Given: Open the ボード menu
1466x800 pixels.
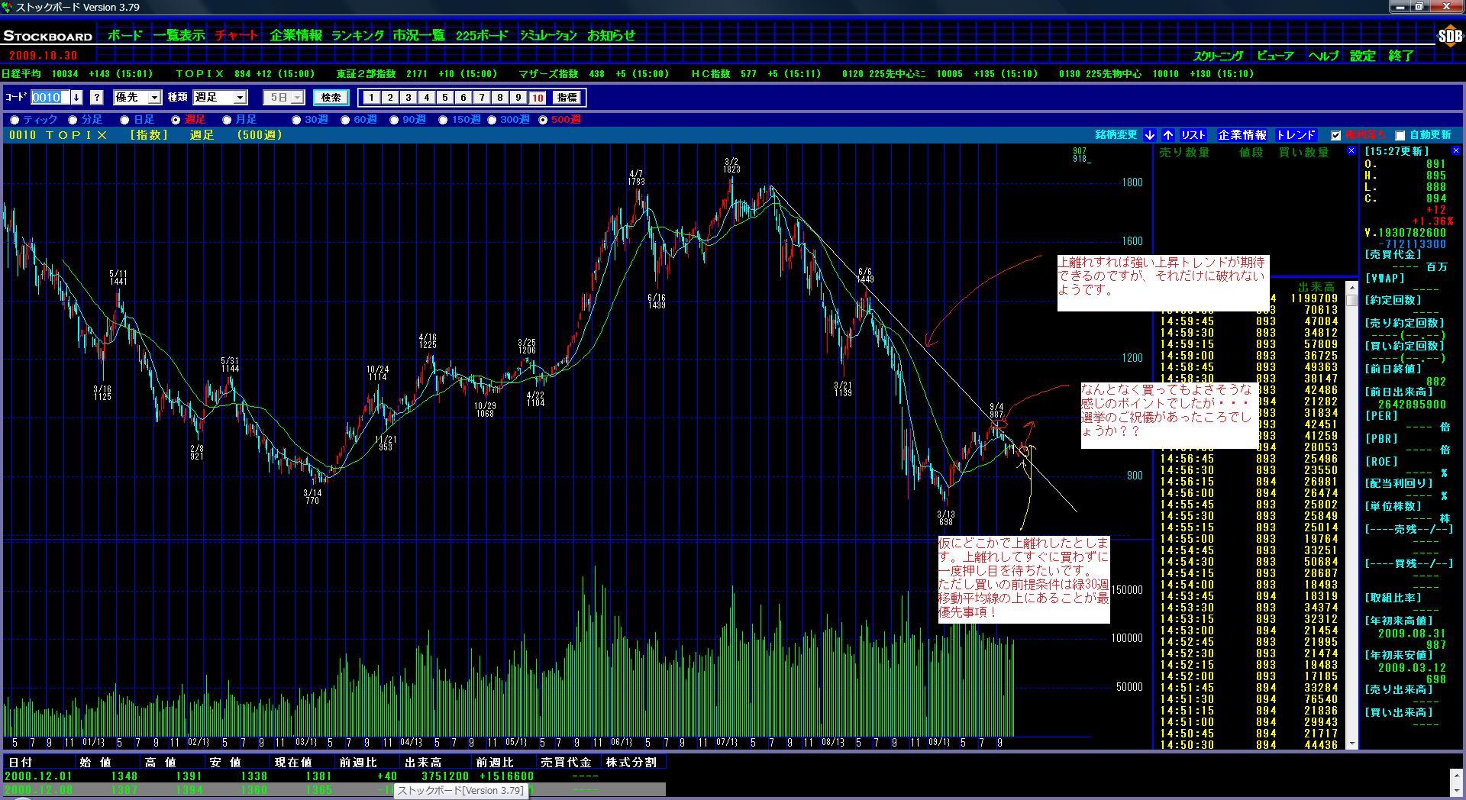Looking at the screenshot, I should pyautogui.click(x=124, y=35).
